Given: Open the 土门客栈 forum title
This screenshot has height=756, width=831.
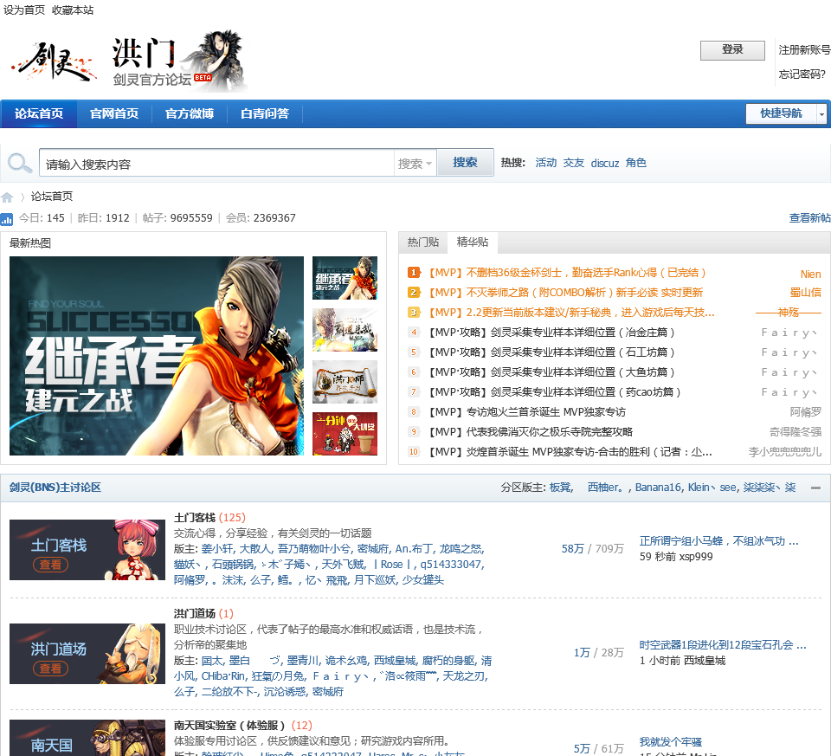Looking at the screenshot, I should coord(195,518).
